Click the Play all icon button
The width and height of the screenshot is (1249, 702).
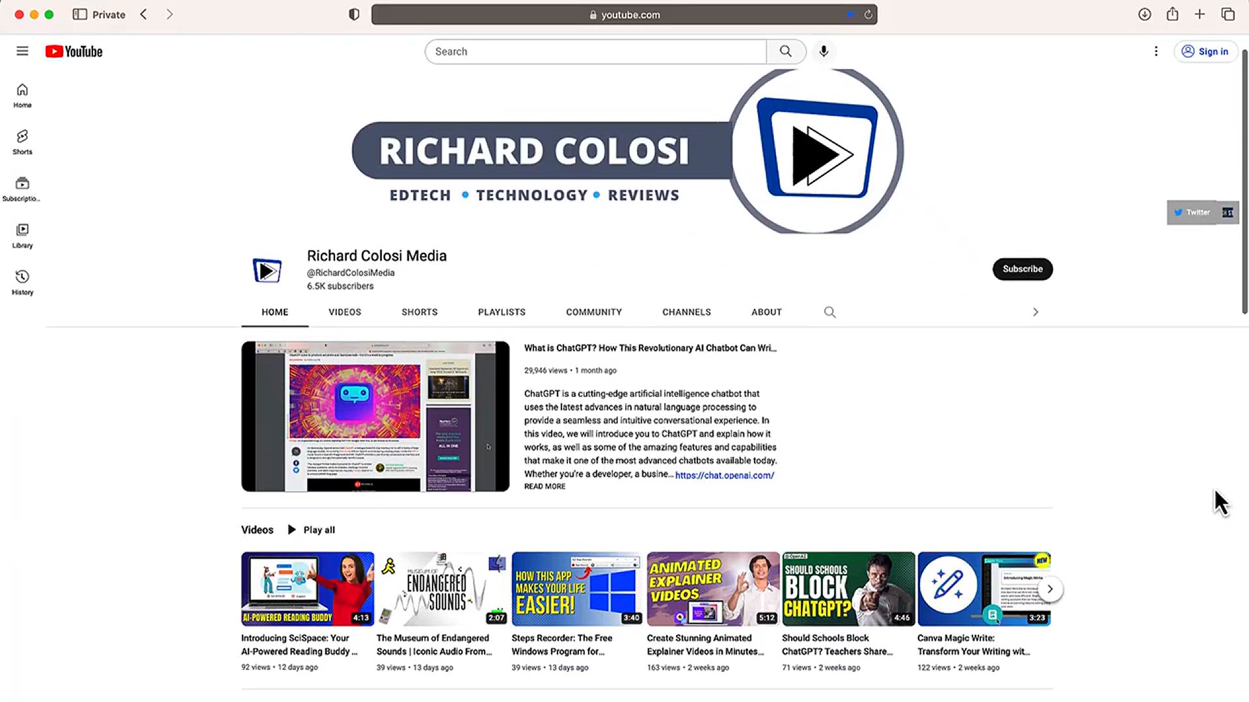(311, 530)
